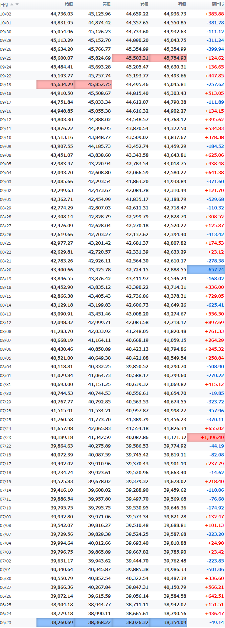Screen dimensions: 225x628
Task: Select closing price 42,828.79 on 08/28
Action: (x=175, y=217)
